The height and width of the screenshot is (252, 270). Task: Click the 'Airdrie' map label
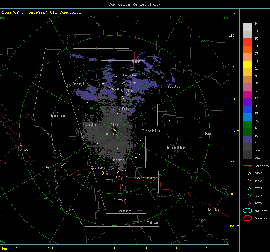[118, 160]
